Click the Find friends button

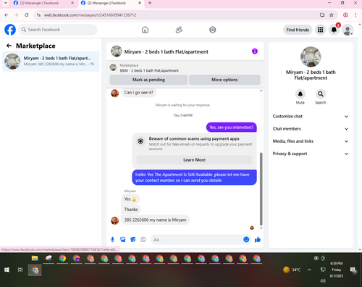pos(298,30)
